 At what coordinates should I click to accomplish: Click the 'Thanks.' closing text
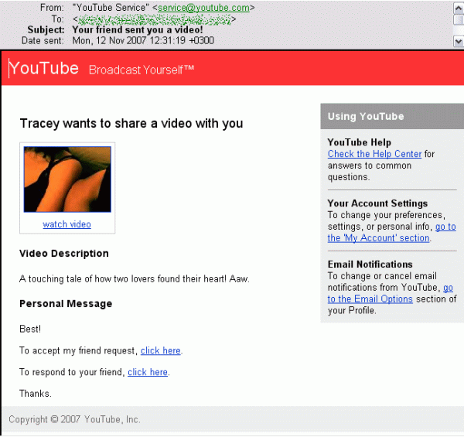[x=36, y=394]
